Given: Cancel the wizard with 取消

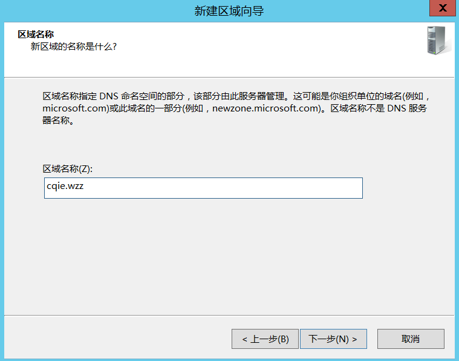Looking at the screenshot, I should click(411, 339).
